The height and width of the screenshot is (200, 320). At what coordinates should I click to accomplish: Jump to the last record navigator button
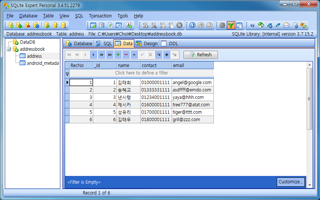110,55
